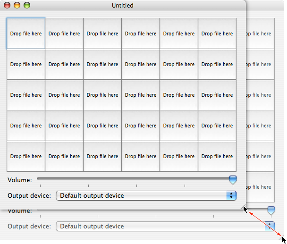Image resolution: width=287 pixels, height=244 pixels.
Task: Click the Volume slider knob in the back window
Action: (x=271, y=210)
